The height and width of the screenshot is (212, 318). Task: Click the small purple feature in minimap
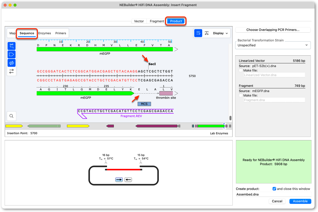[x=110, y=126]
